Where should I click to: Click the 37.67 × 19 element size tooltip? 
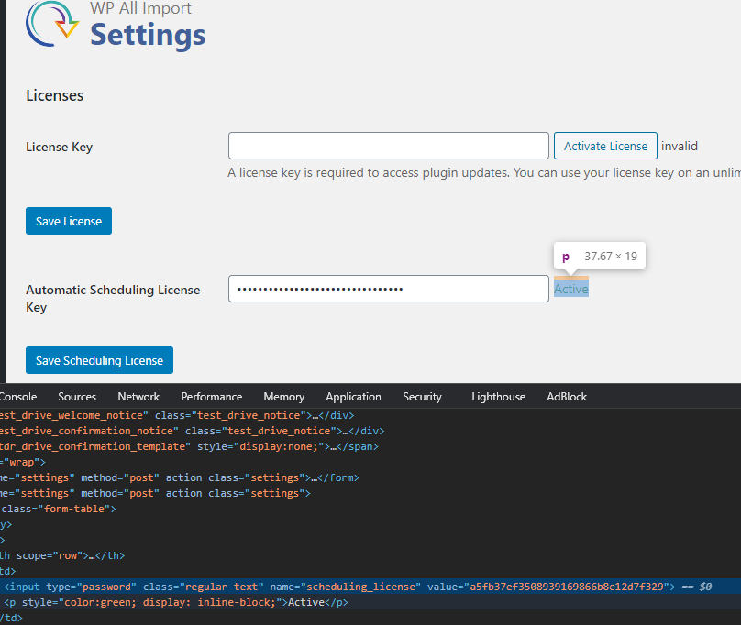coord(599,256)
